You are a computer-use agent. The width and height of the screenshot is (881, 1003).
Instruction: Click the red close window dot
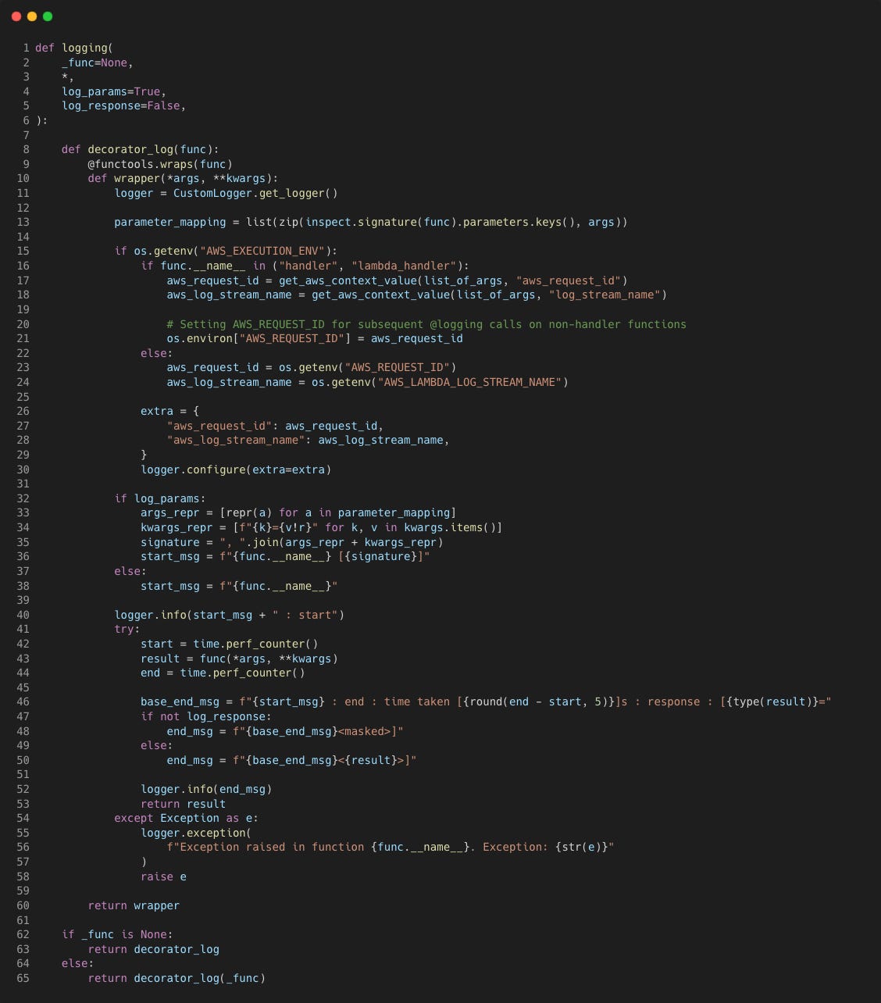pyautogui.click(x=16, y=16)
